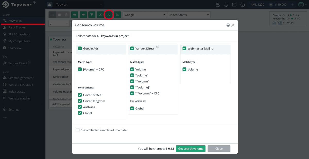
Task: Open the project briefcase icon
Action: pos(50,5)
